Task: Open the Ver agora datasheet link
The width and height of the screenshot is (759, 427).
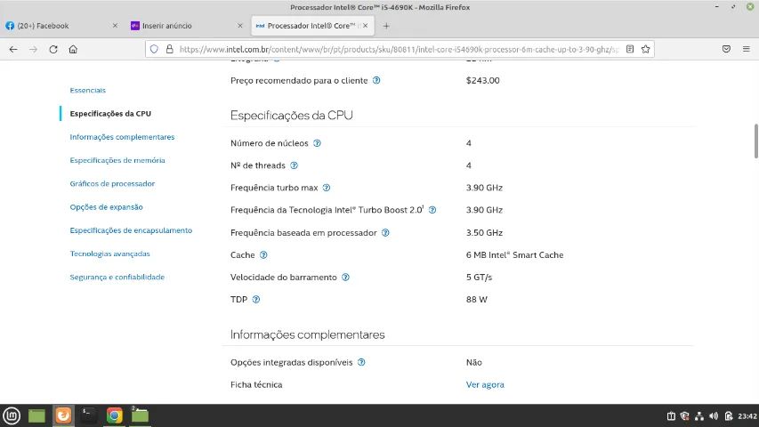Action: 485,385
